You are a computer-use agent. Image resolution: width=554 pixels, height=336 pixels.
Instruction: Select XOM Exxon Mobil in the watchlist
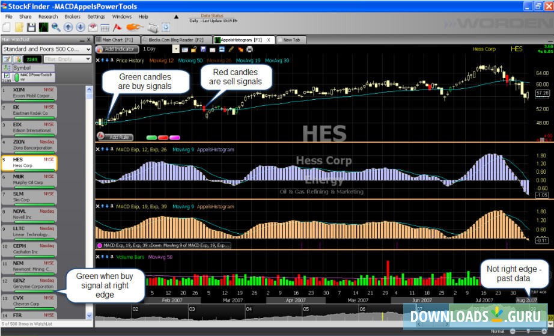29,94
